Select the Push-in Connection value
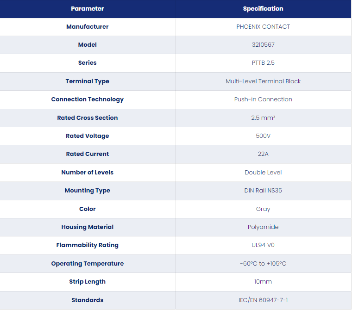Image resolution: width=352 pixels, height=310 pixels. [263, 99]
